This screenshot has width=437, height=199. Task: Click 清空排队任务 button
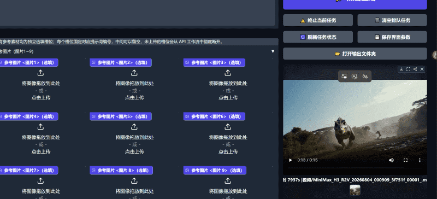392,20
